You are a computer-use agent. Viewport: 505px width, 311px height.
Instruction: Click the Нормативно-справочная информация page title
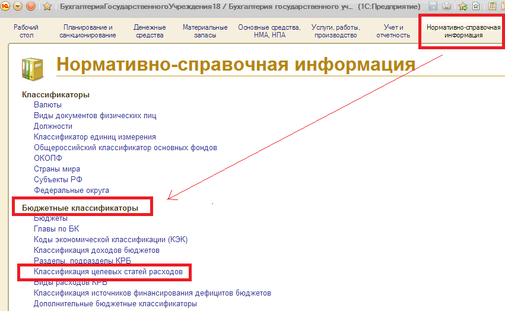pyautogui.click(x=236, y=64)
